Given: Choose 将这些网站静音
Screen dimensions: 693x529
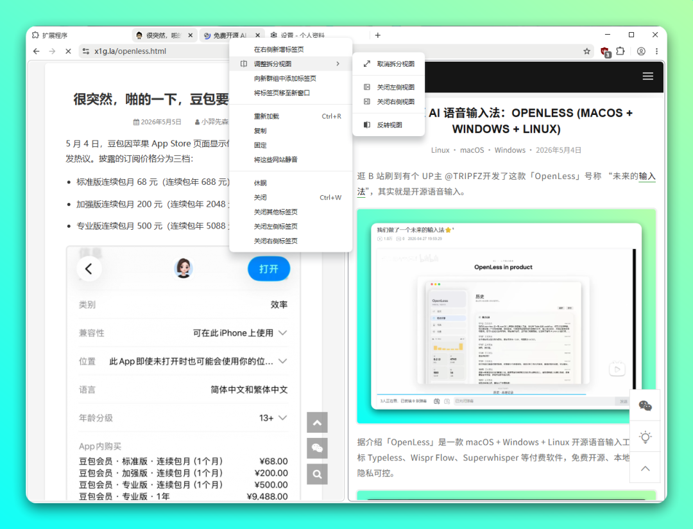Looking at the screenshot, I should (291, 160).
